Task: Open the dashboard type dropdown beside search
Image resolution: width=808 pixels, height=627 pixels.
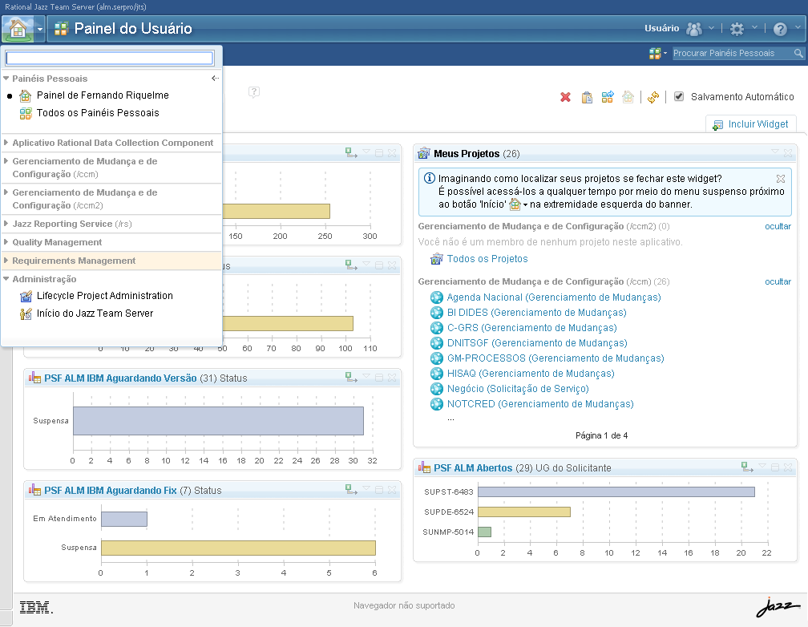Action: tap(658, 53)
